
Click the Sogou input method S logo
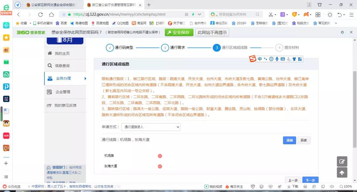[253, 59]
